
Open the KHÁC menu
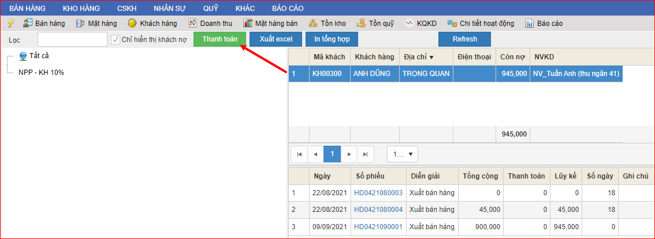pyautogui.click(x=245, y=8)
